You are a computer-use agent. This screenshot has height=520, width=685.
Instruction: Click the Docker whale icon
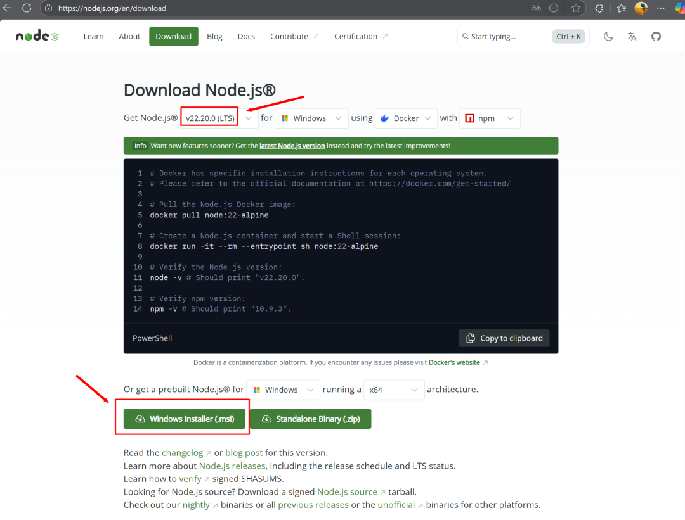tap(384, 118)
